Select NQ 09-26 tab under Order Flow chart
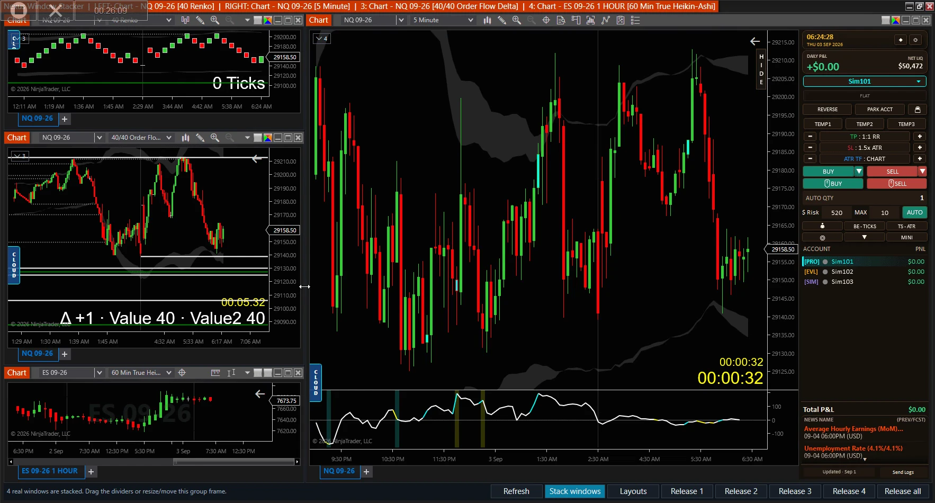Screen dimensions: 935x503 (37, 353)
